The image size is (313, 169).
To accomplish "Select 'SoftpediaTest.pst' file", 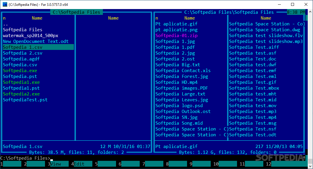I will coord(25,100).
